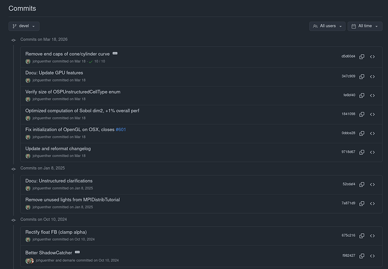Browse repository at commit 347c909
Viewport: 388px width, 269px height.
coord(372,77)
